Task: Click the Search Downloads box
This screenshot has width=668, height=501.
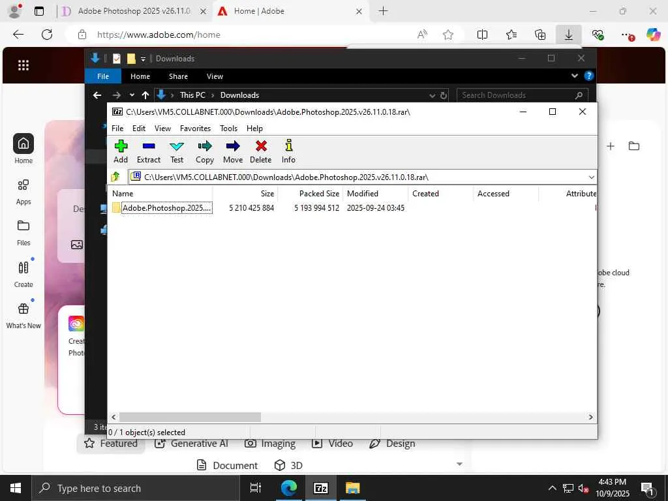Action: 523,95
